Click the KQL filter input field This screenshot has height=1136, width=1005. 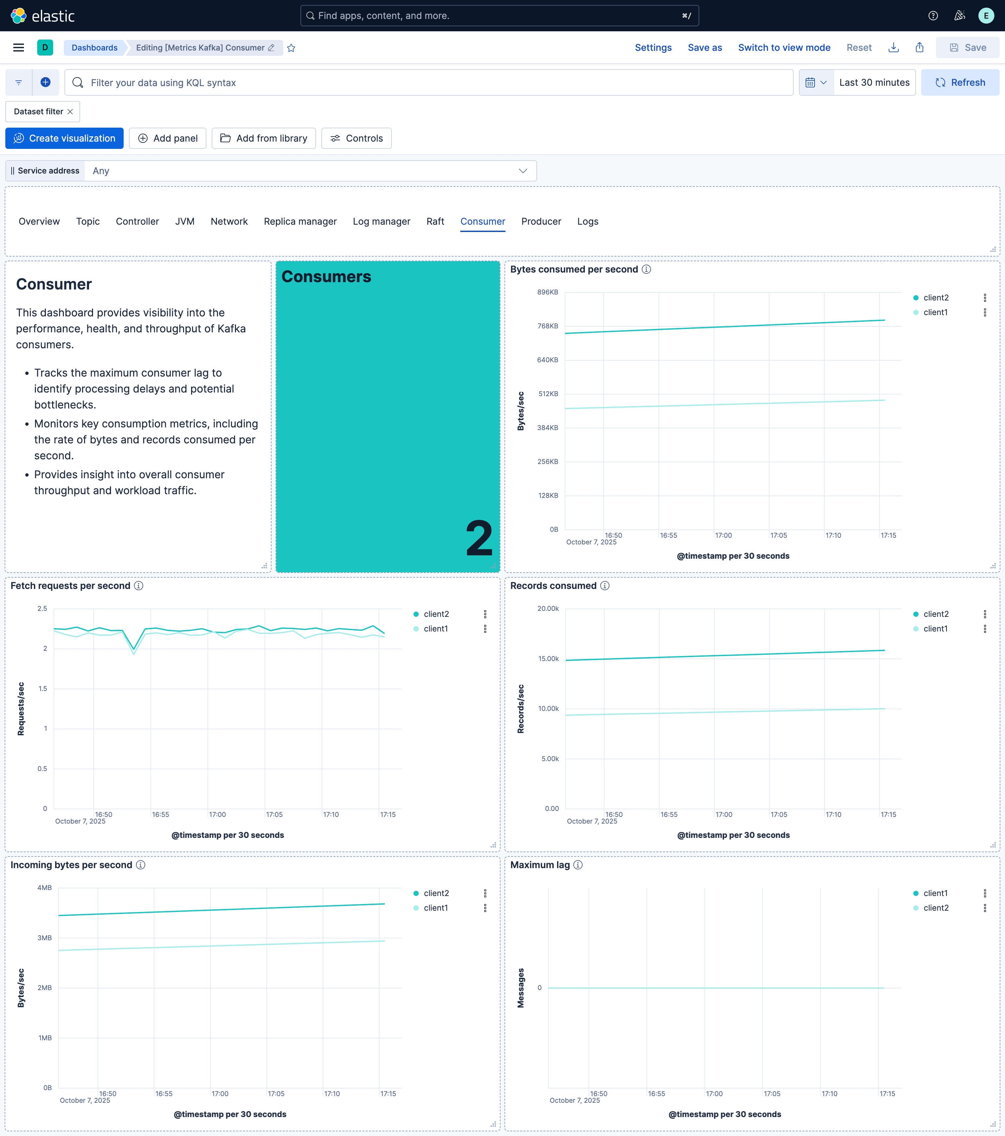tap(428, 83)
